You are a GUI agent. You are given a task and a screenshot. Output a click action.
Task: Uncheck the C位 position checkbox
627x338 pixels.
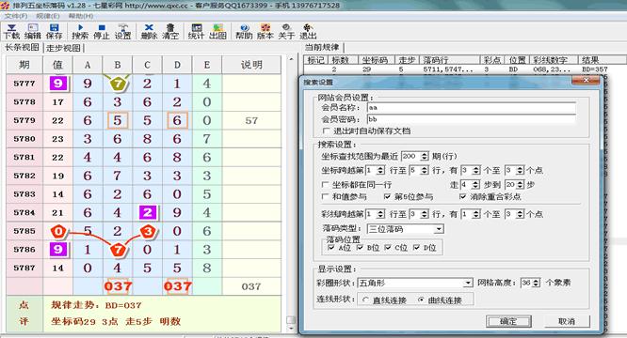pyautogui.click(x=388, y=248)
